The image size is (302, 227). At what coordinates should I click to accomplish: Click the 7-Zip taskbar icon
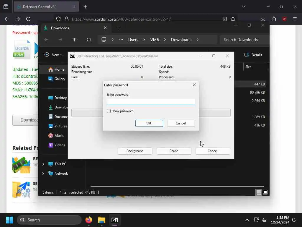[x=115, y=220]
